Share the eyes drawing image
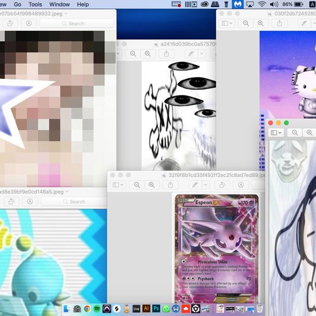Viewport: 316px width, 316px height. point(166,54)
